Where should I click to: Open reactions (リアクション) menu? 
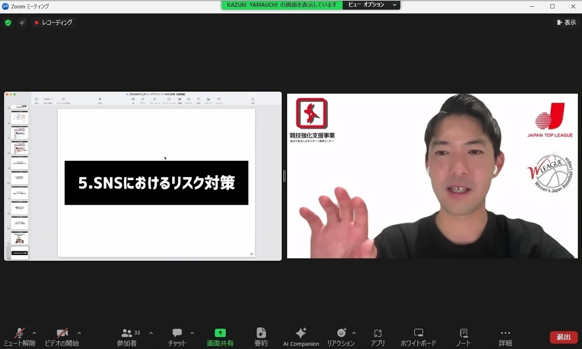click(x=341, y=337)
